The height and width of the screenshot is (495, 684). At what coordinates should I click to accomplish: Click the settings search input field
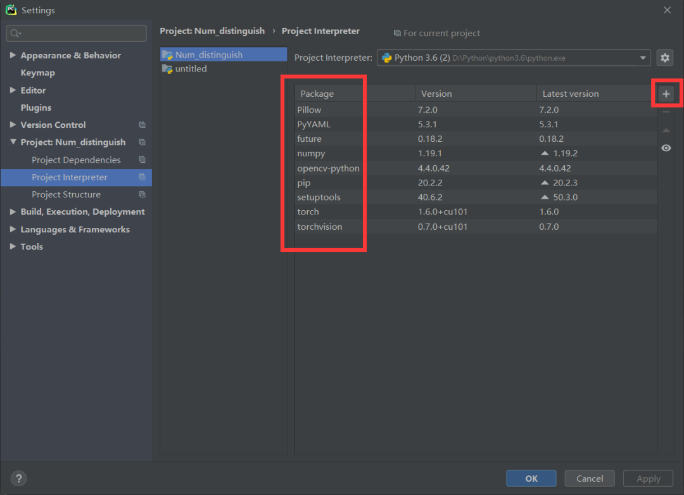[x=77, y=33]
